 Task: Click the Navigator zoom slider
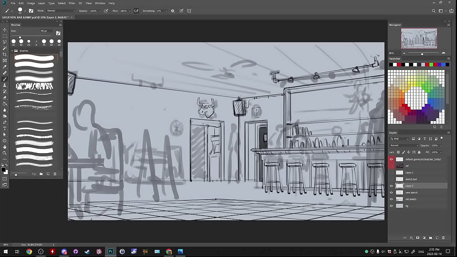tap(422, 53)
